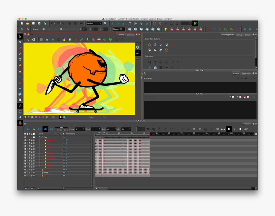
Task: Click the yellow lock icon in camera toolbar
Action: [x=64, y=40]
